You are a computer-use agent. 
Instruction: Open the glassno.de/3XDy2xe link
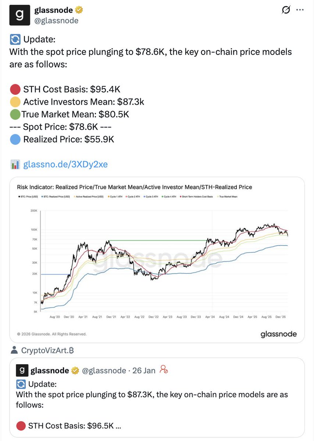[65, 164]
